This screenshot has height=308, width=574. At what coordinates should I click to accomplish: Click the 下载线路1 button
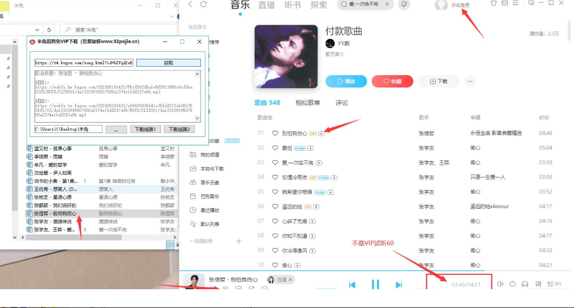(x=145, y=130)
